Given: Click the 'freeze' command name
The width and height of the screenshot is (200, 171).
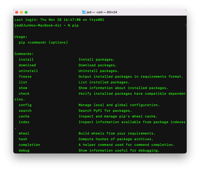Looking at the screenshot, I should pyautogui.click(x=25, y=77).
